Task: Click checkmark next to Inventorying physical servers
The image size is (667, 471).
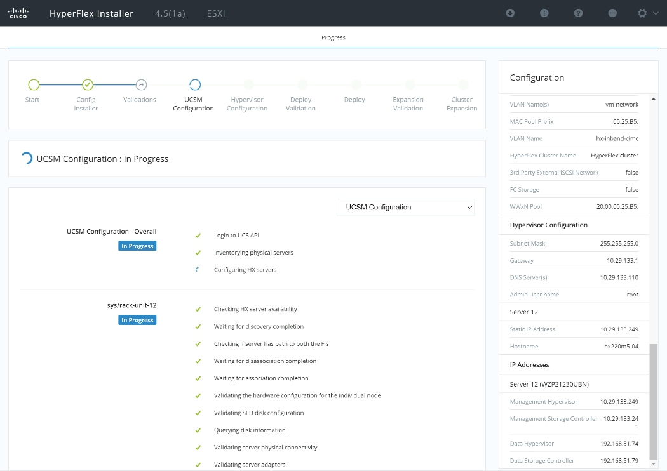Action: tap(198, 253)
